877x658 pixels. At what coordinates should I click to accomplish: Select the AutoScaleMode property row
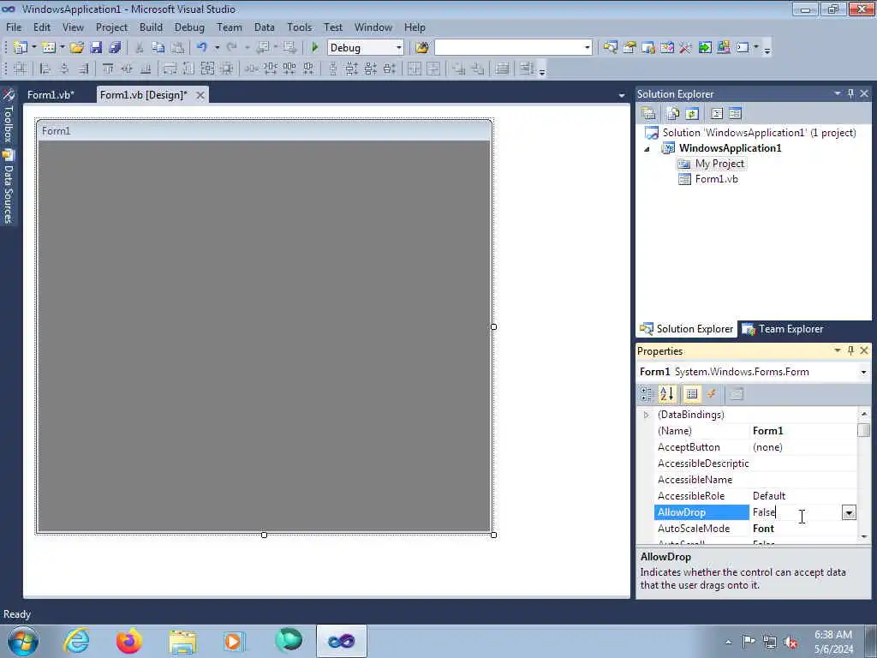pyautogui.click(x=755, y=529)
